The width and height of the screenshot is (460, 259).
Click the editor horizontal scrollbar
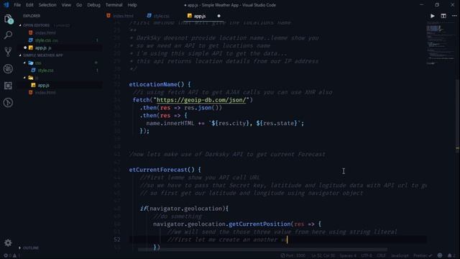pyautogui.click(x=262, y=250)
